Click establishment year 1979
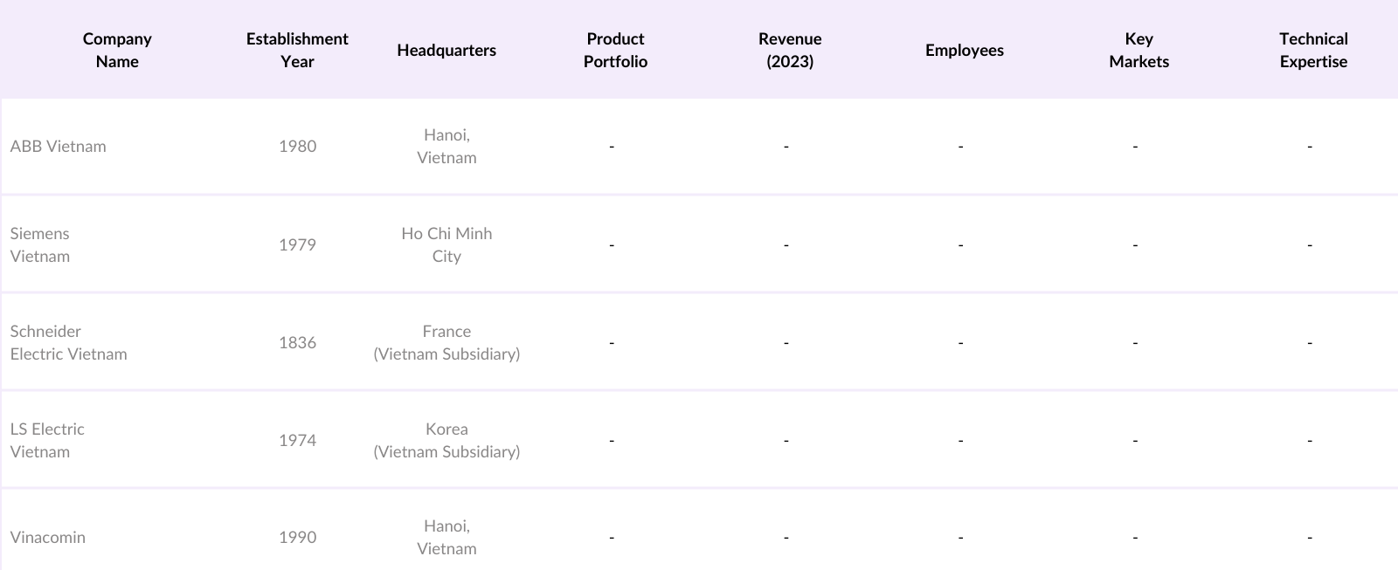The width and height of the screenshot is (1398, 570). [x=297, y=244]
